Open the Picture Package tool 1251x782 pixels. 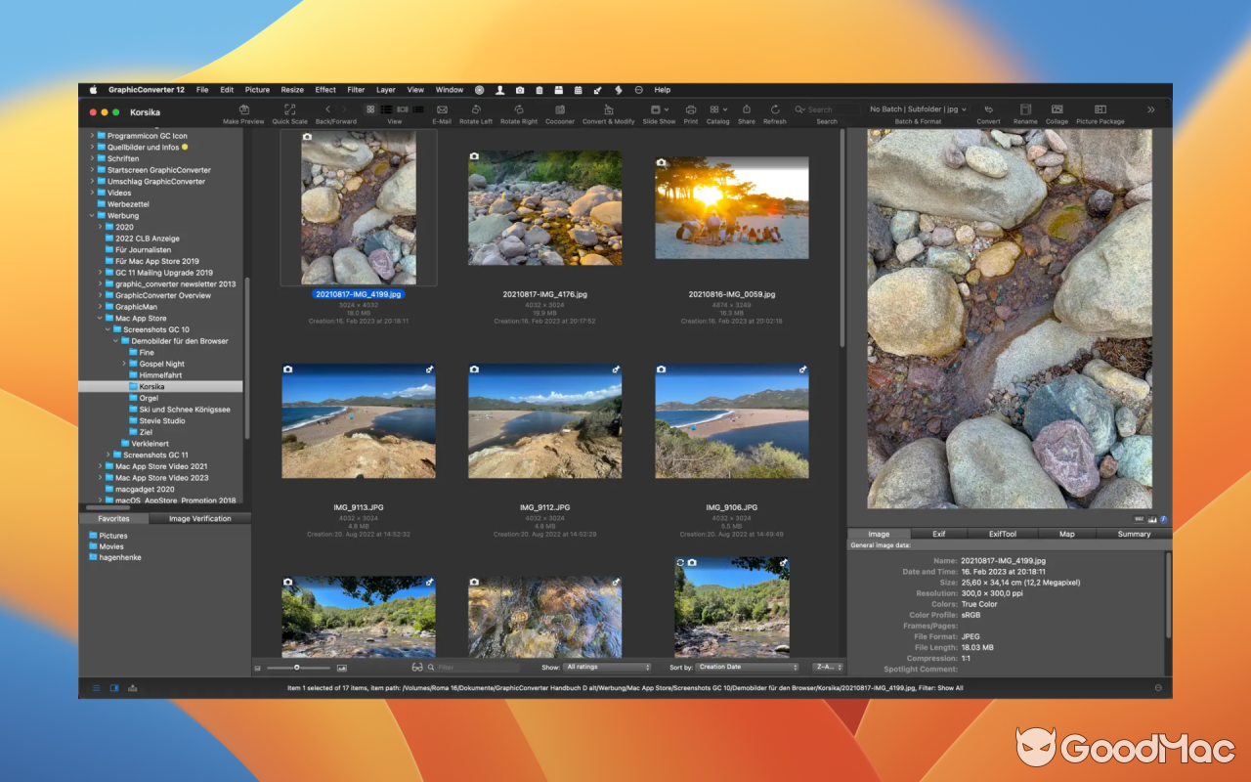[1100, 109]
